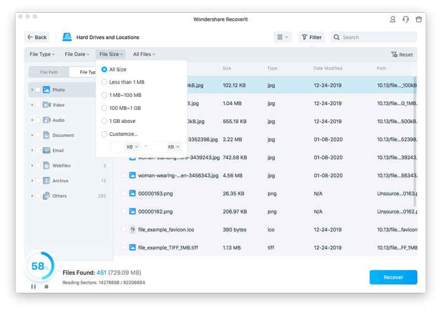Click the Photo category icon
The image size is (441, 311).
tap(46, 90)
